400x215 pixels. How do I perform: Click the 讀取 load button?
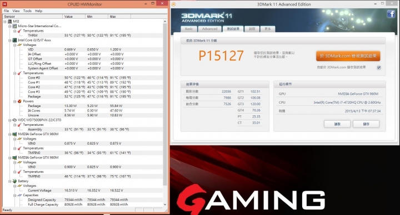click(337, 124)
